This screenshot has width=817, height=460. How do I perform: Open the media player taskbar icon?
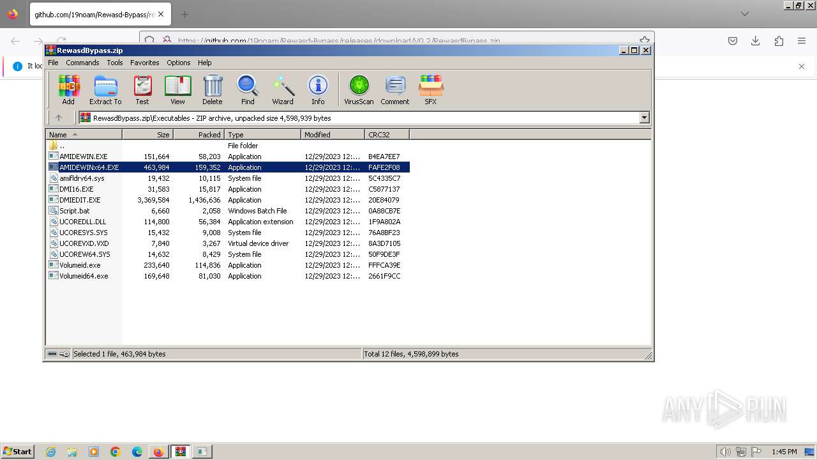pyautogui.click(x=94, y=452)
